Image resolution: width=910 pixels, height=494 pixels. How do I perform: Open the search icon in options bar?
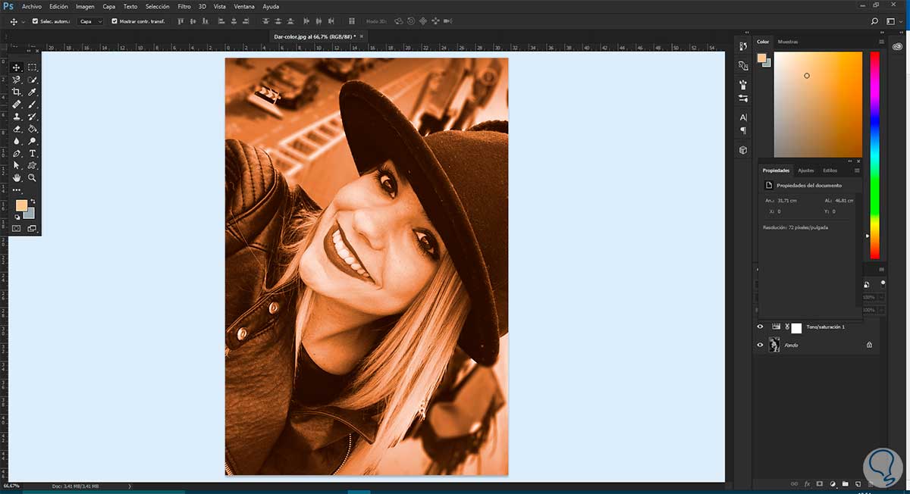click(875, 21)
